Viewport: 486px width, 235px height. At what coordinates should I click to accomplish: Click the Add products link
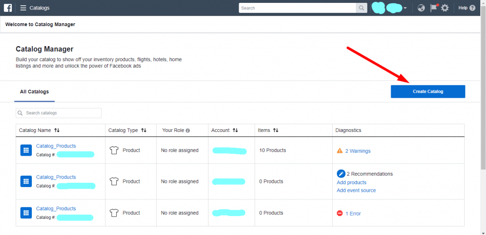click(352, 182)
